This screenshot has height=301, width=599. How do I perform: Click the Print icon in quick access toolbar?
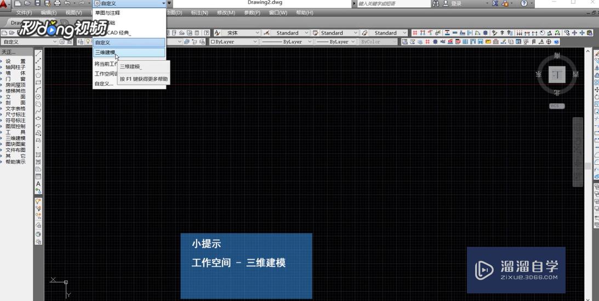tap(58, 3)
